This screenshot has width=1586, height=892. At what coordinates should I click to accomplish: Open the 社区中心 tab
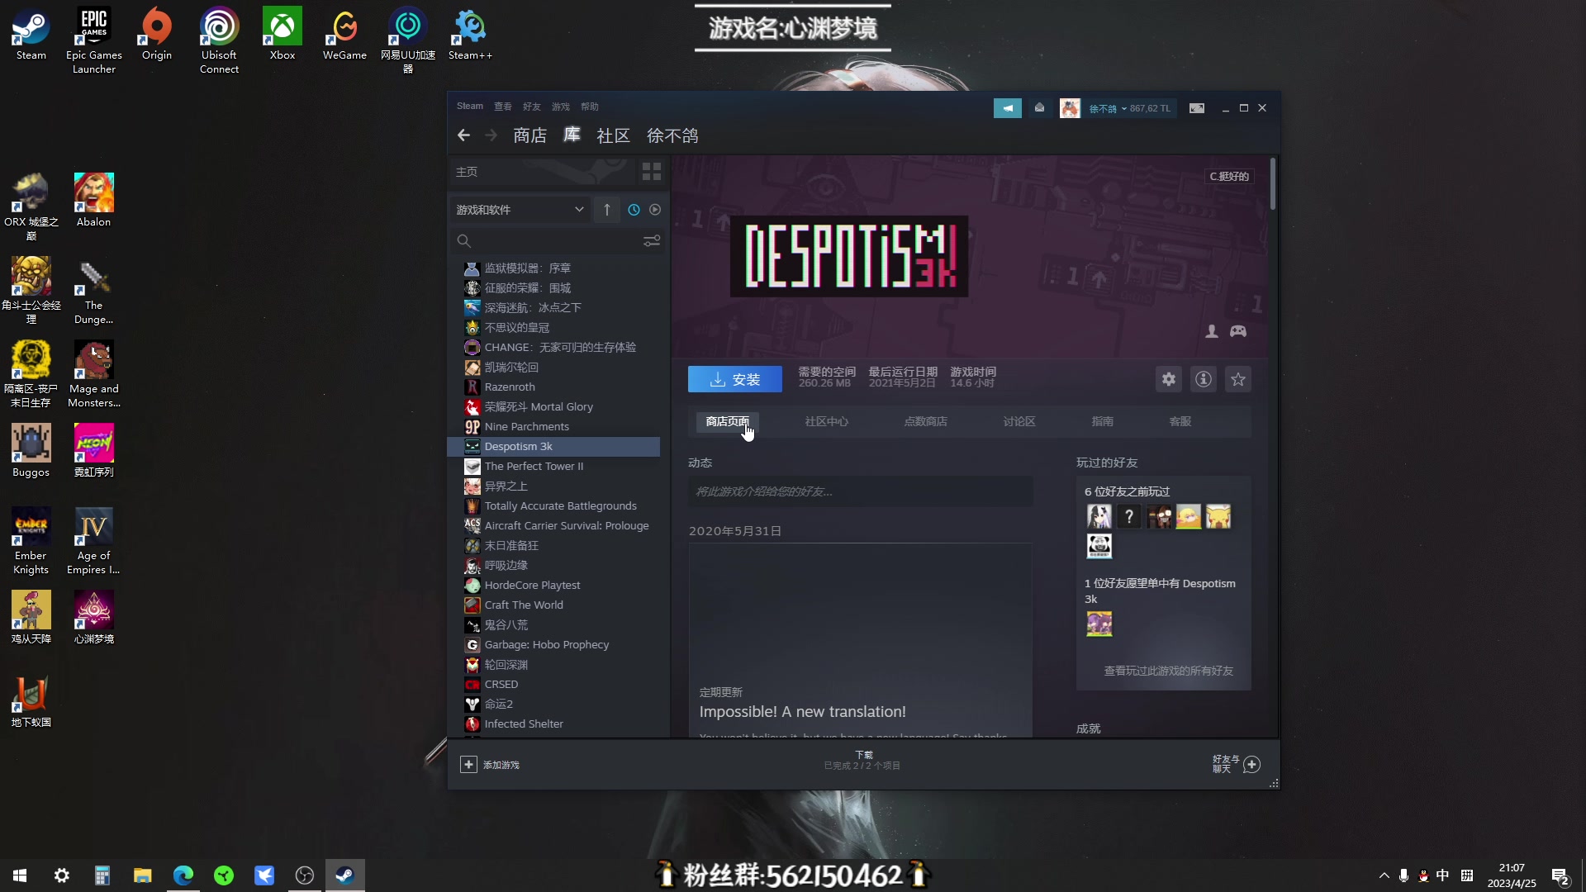click(826, 421)
